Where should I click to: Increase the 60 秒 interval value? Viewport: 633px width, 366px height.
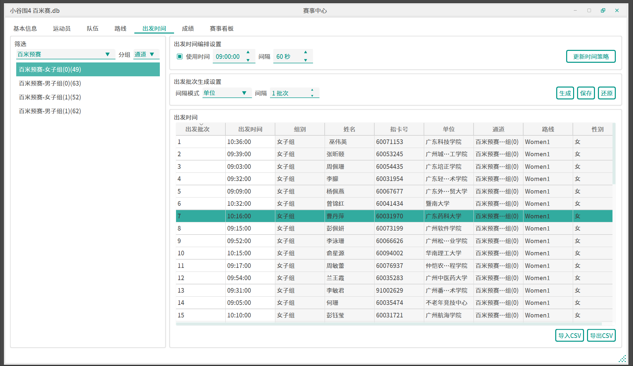[x=305, y=52]
